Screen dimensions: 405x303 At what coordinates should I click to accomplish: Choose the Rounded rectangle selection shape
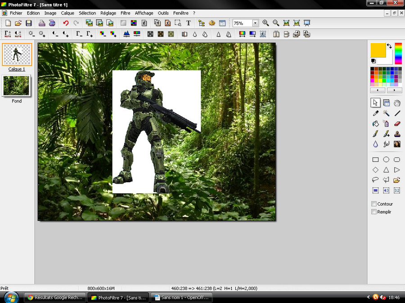[x=397, y=160]
